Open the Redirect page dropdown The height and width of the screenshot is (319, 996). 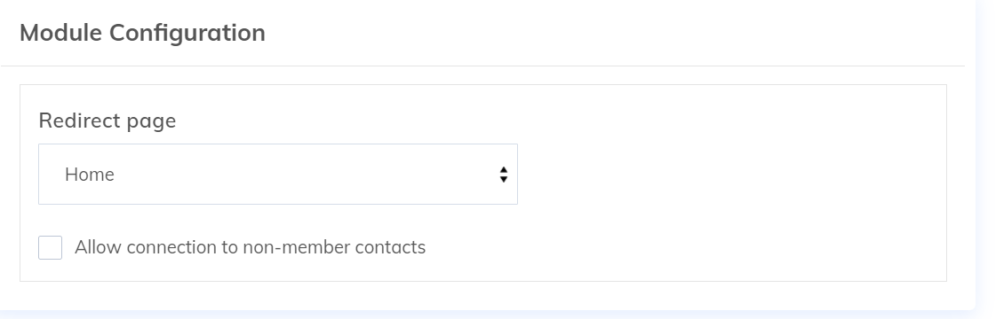(277, 174)
